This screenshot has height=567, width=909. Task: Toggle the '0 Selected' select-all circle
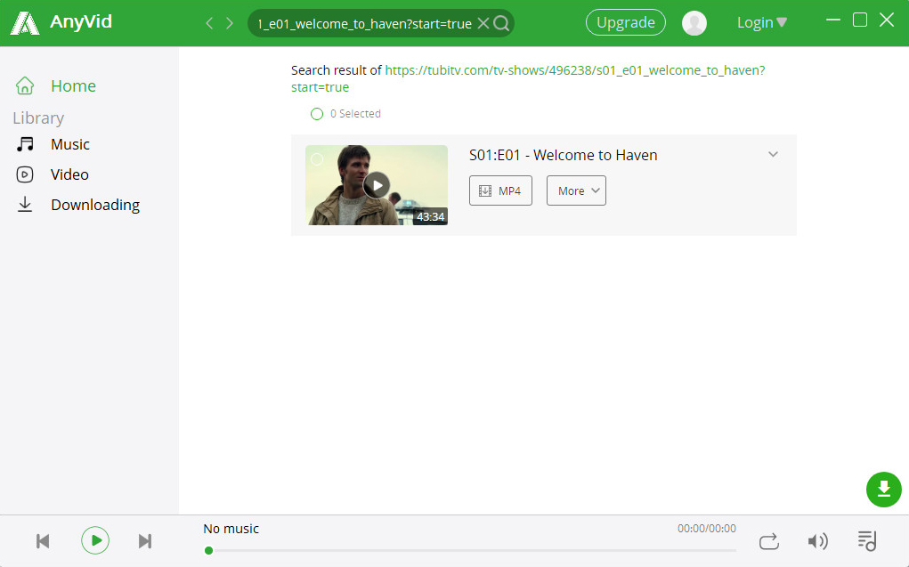[x=317, y=114]
